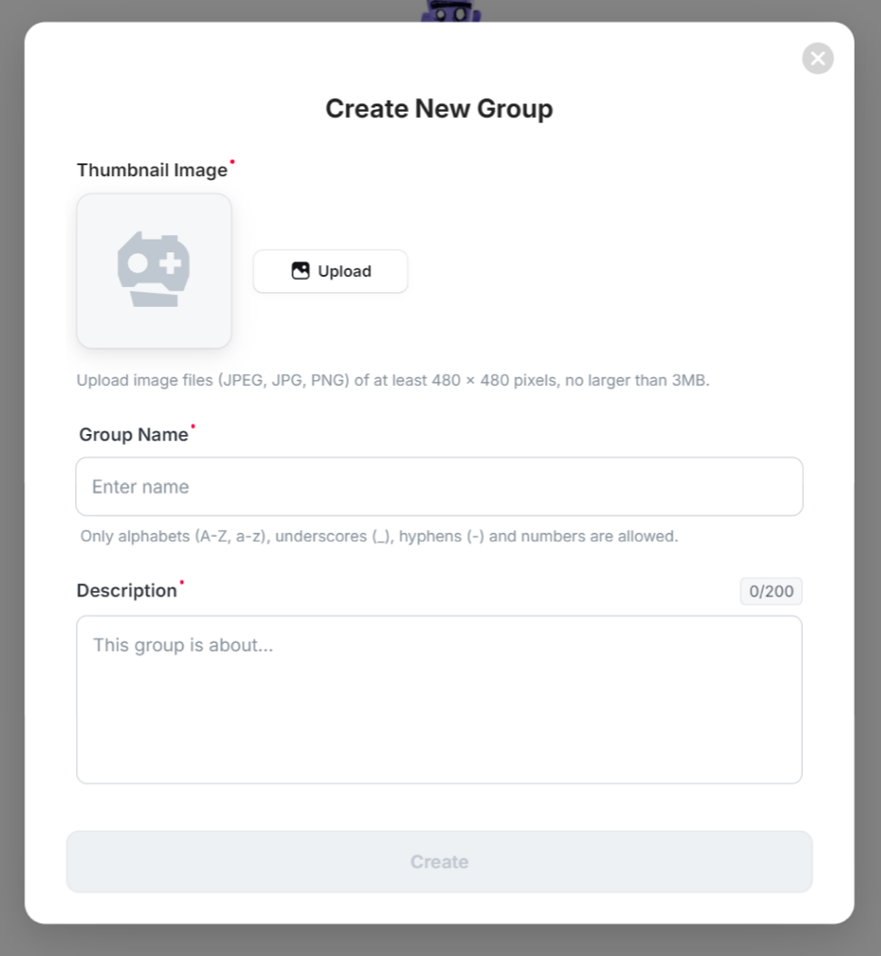Click the purple robot avatar behind dialog
The height and width of the screenshot is (956, 881).
point(451,11)
